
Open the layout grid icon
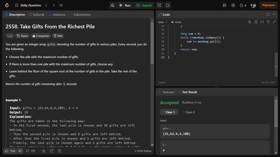coord(224,5)
